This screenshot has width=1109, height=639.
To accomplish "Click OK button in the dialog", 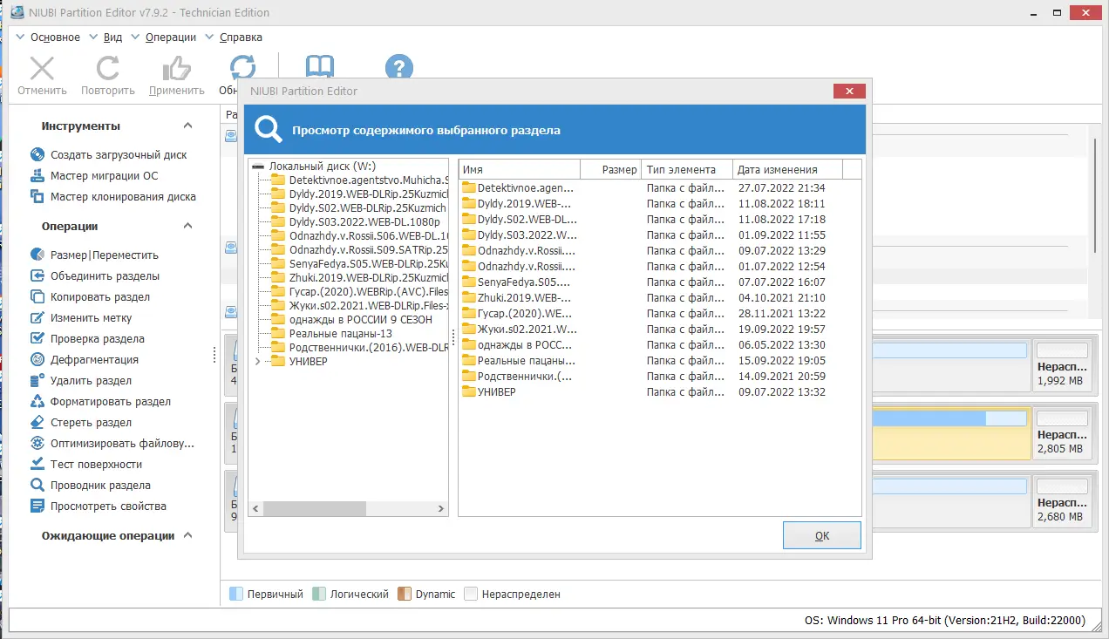I will 822,536.
